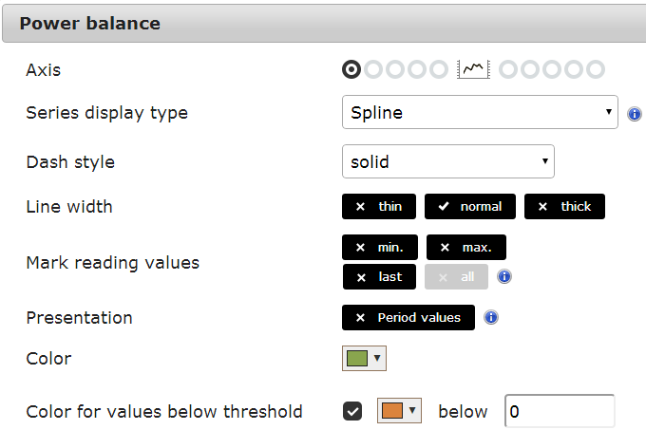Click the below threshold value input field

[x=560, y=411]
